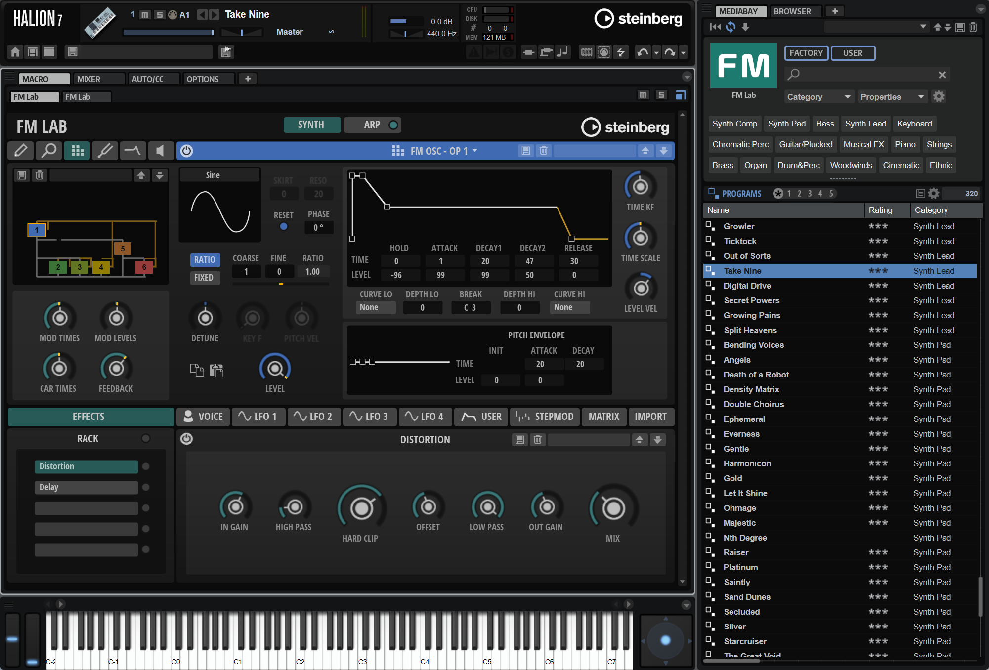Select the grid oscillator page icon
This screenshot has width=989, height=670.
click(x=77, y=151)
